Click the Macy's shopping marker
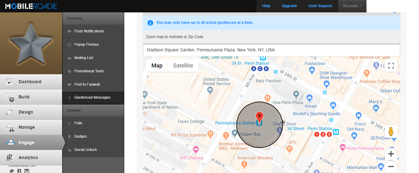419x173 pixels. (376, 108)
